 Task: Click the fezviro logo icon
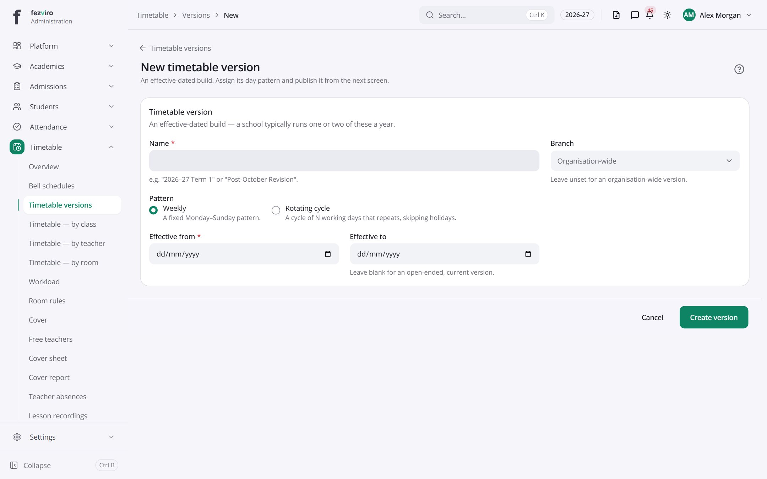coord(17,17)
